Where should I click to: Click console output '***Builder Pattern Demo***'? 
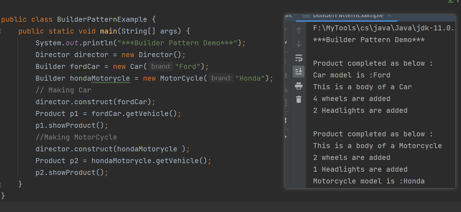369,40
